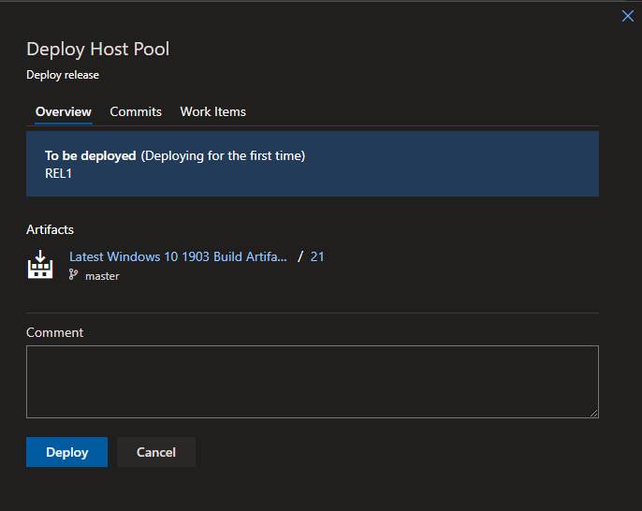Click the Deploy button
Viewport: 642px width, 511px height.
[66, 452]
